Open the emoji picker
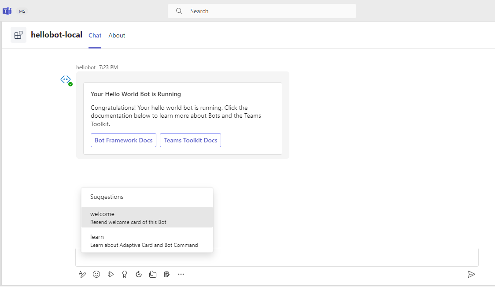495x287 pixels. coord(96,274)
